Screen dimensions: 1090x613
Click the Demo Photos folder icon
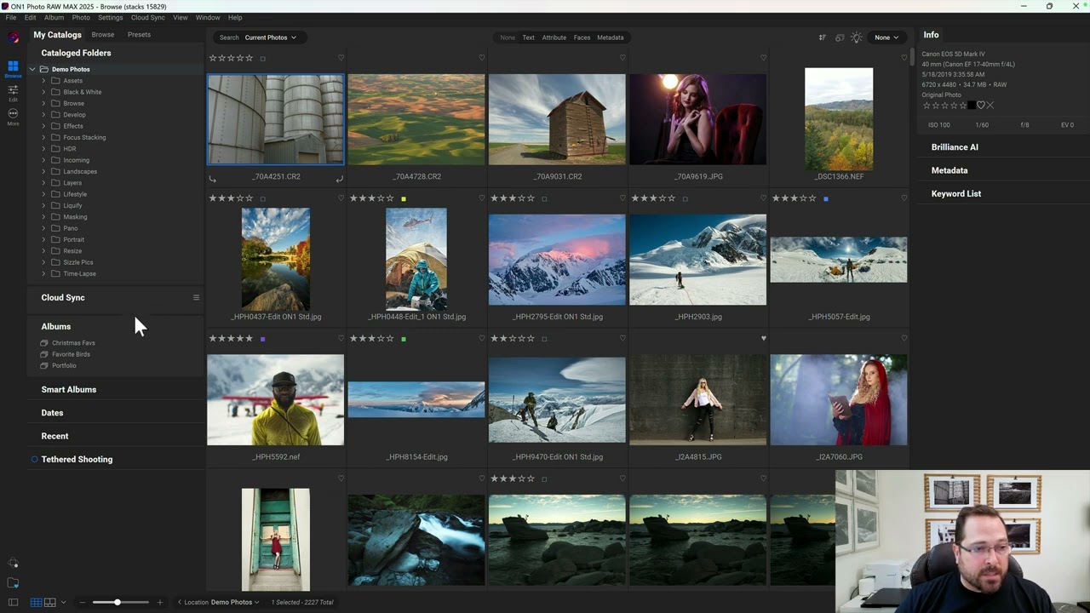tap(44, 69)
